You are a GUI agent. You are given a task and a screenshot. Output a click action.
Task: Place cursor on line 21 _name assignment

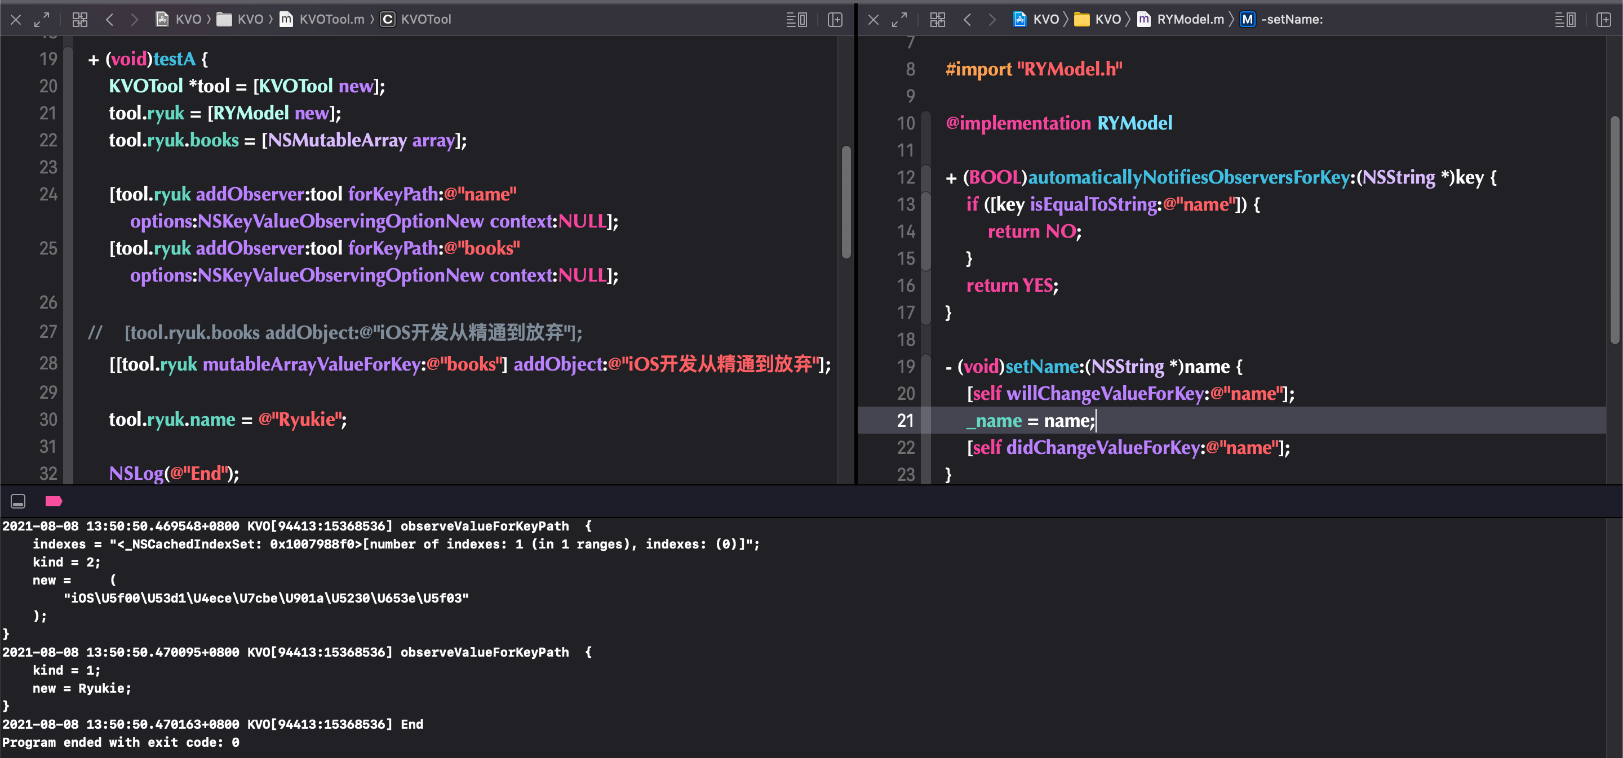point(1031,421)
